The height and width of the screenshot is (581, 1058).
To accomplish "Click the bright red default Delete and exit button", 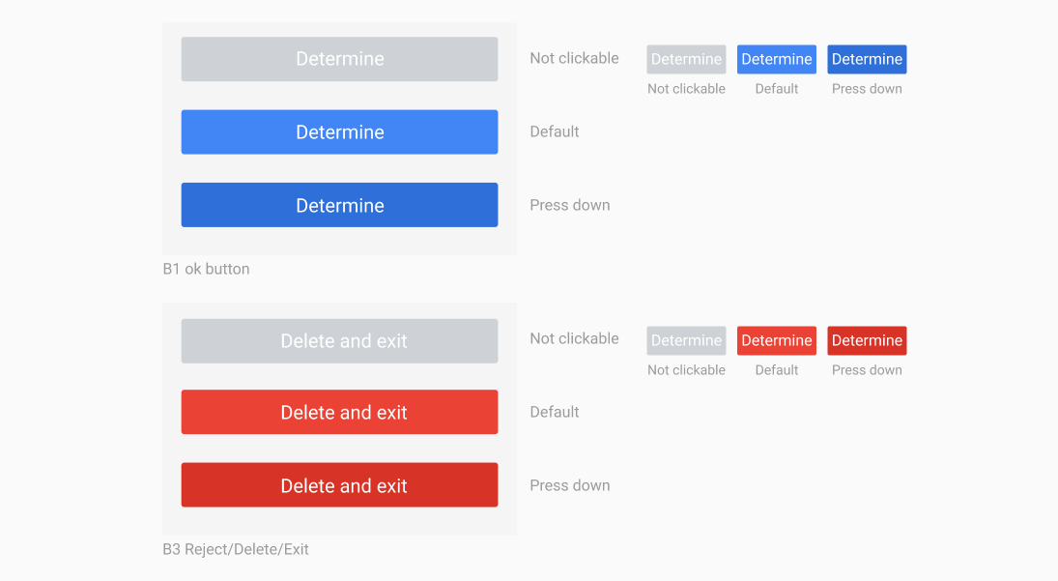I will [x=339, y=413].
